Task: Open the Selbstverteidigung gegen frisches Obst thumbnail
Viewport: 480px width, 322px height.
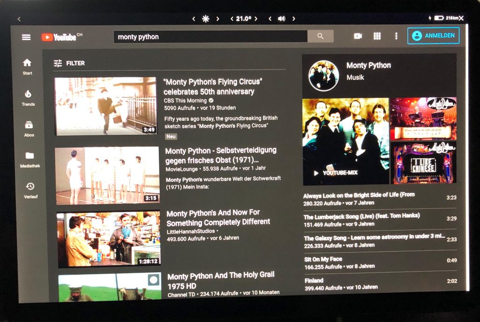Action: pyautogui.click(x=107, y=176)
